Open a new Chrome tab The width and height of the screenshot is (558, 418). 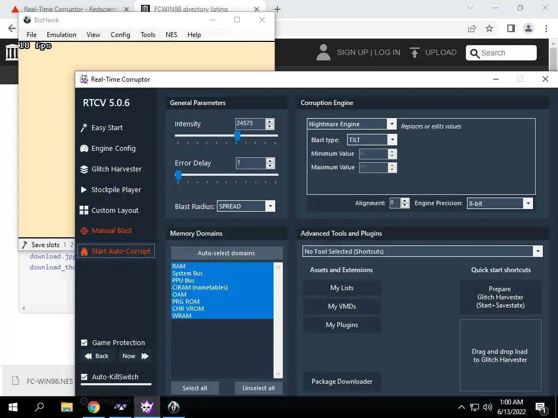277,9
